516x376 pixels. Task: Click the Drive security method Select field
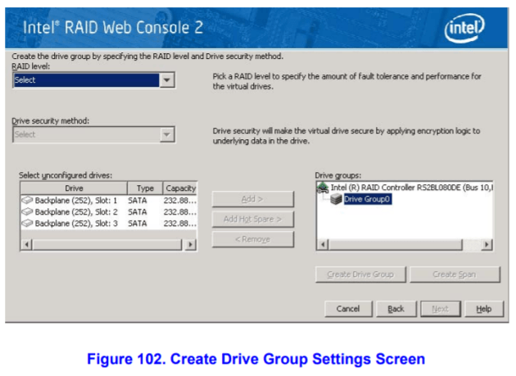(x=86, y=134)
